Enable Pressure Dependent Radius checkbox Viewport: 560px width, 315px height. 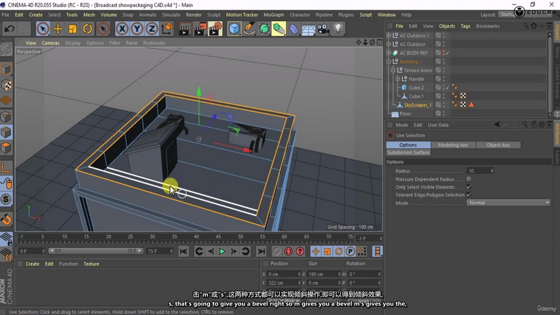tap(469, 179)
